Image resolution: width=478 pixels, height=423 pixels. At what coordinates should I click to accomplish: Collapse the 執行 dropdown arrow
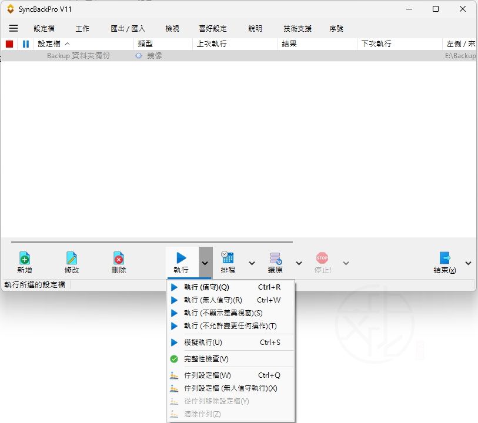point(205,263)
